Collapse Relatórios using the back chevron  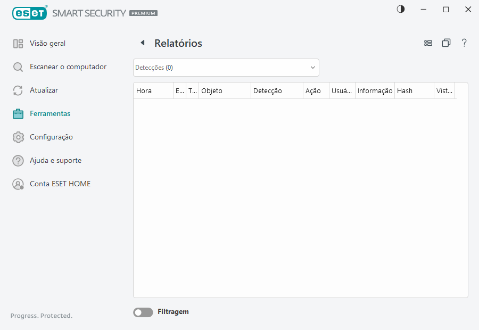pos(142,43)
